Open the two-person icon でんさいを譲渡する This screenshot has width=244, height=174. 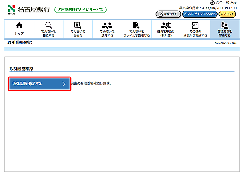[107, 25]
